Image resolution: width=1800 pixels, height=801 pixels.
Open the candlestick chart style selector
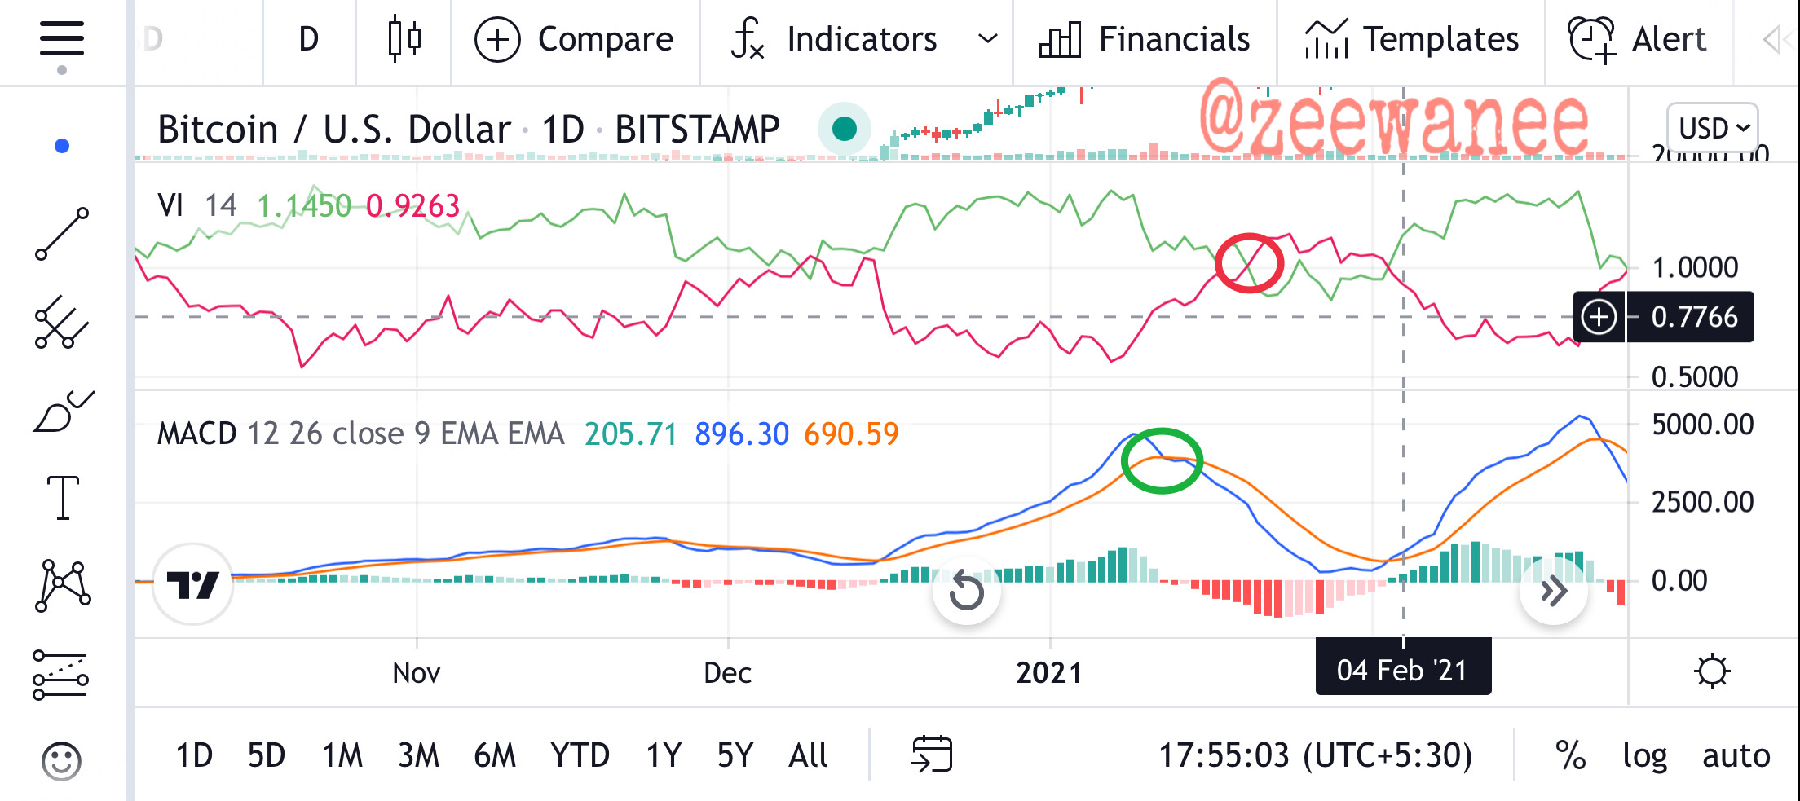pyautogui.click(x=404, y=39)
